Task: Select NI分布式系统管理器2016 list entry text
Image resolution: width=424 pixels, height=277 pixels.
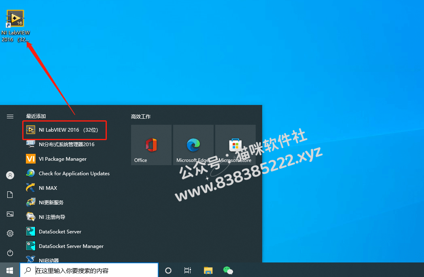Action: (x=66, y=145)
